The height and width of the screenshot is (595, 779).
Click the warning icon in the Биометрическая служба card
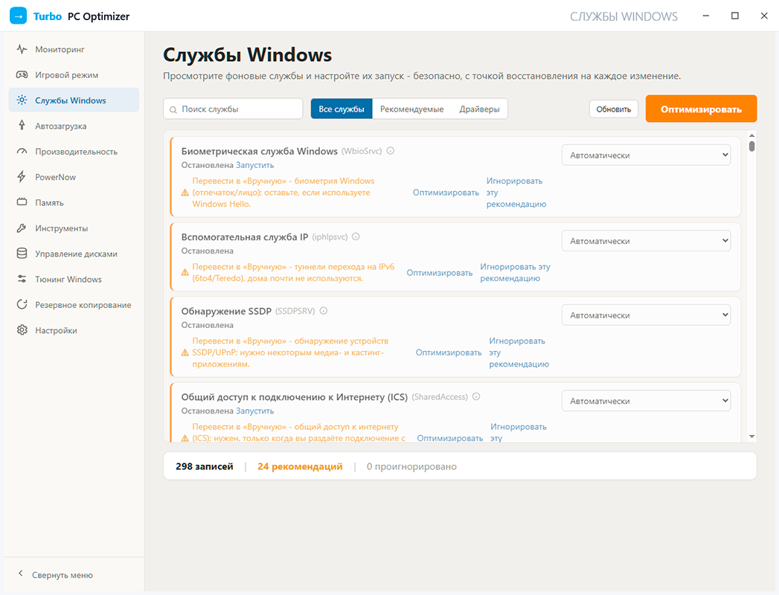[x=185, y=193]
